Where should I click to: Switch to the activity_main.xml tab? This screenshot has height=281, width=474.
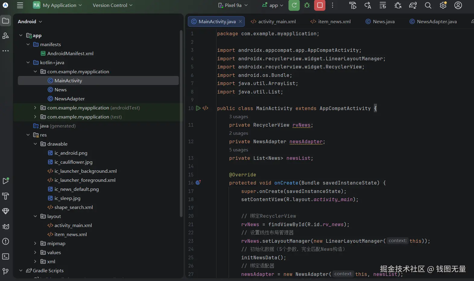click(273, 22)
